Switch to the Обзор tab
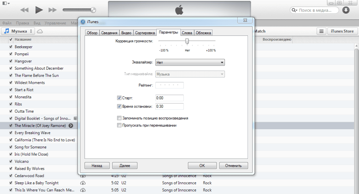 point(92,33)
